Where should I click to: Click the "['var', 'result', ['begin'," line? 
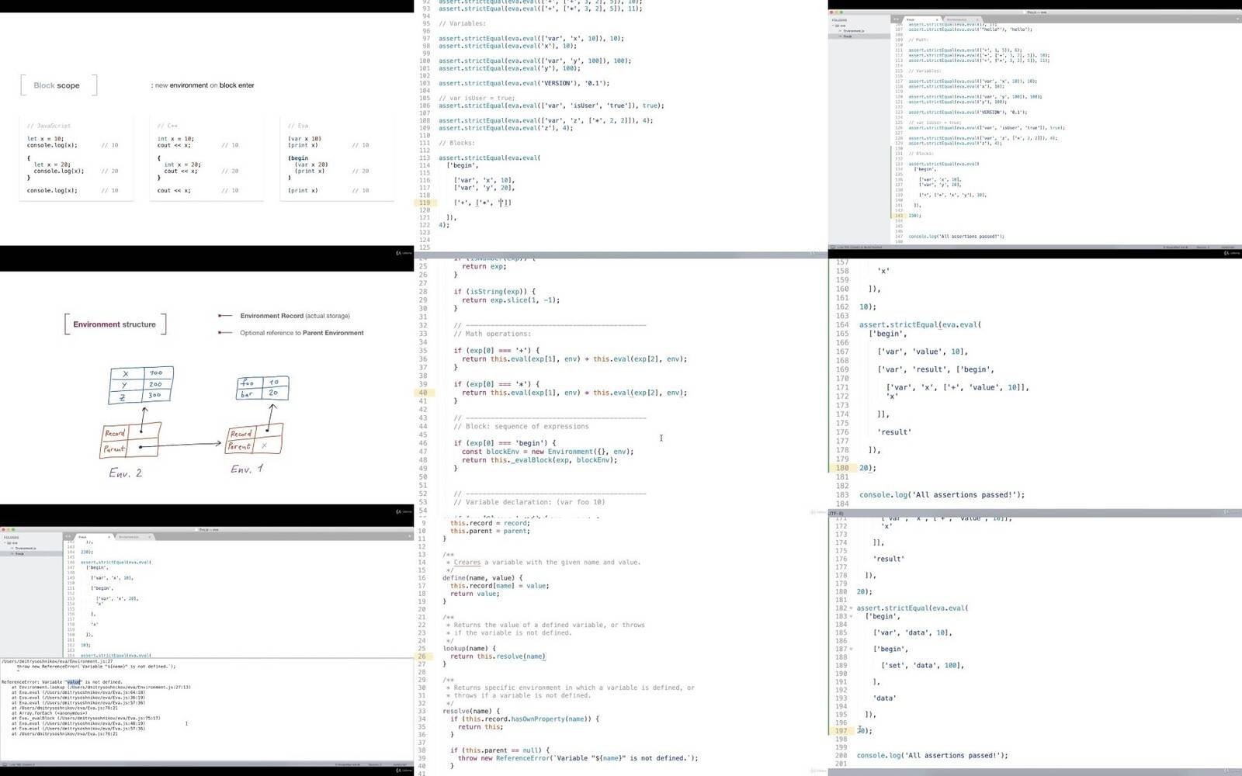point(935,369)
